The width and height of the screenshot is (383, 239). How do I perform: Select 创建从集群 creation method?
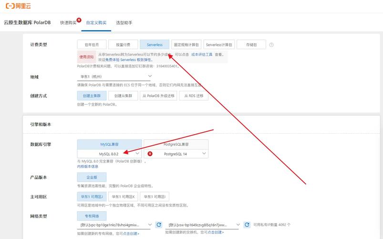tap(123, 96)
